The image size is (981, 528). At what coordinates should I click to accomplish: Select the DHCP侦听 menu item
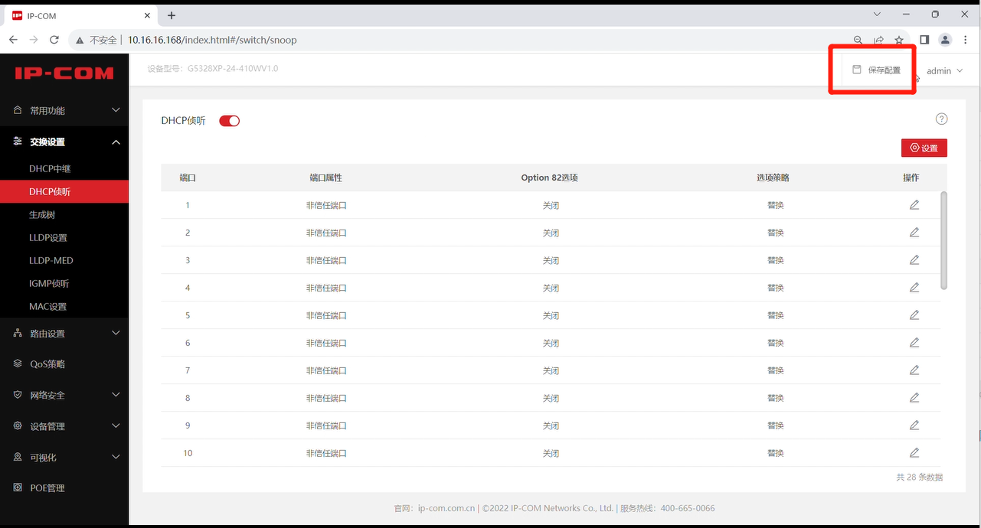[x=64, y=191]
